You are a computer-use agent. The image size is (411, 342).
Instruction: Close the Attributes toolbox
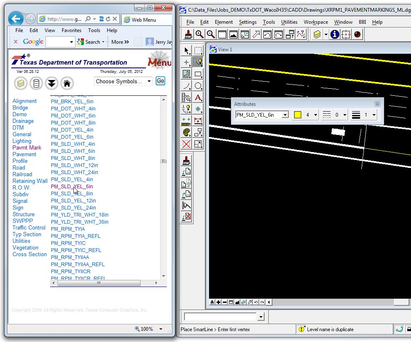[377, 104]
